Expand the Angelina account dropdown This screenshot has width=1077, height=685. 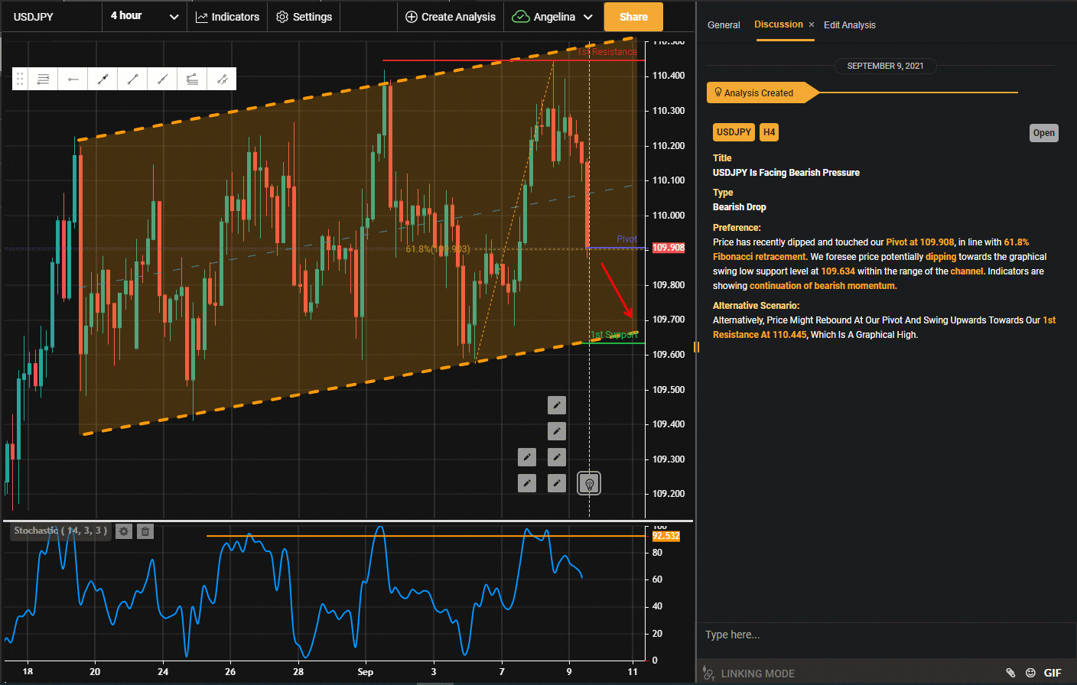point(552,16)
